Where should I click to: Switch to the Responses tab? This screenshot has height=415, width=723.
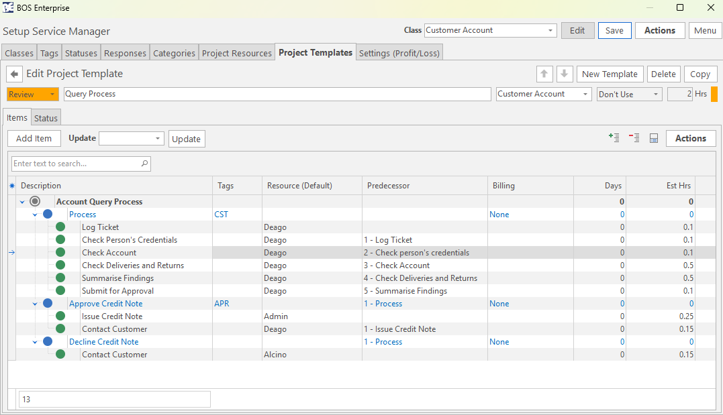pos(125,53)
